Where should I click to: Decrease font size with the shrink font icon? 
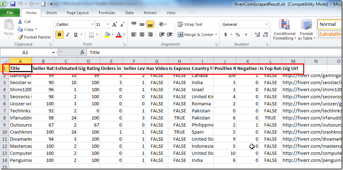point(122,24)
